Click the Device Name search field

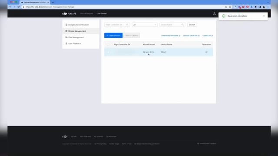[x=172, y=25]
